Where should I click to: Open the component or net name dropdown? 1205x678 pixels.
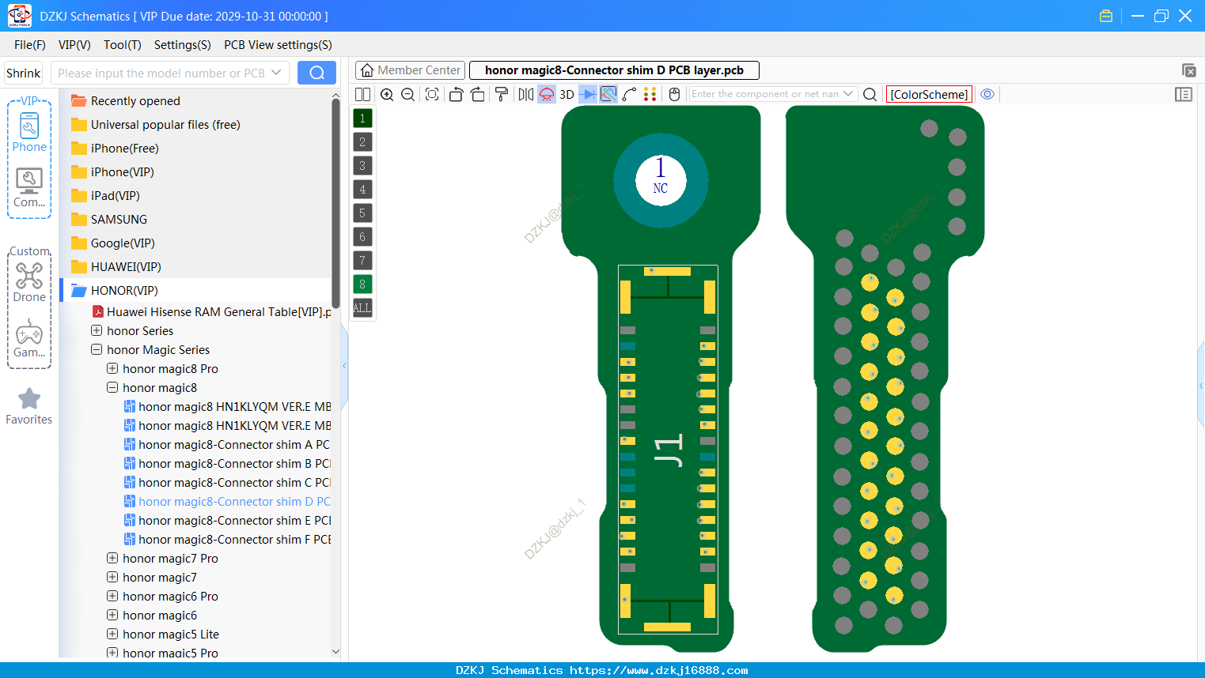(x=848, y=94)
